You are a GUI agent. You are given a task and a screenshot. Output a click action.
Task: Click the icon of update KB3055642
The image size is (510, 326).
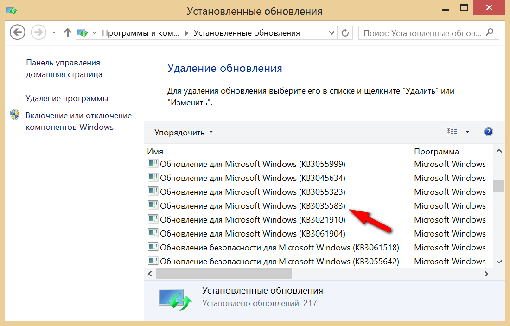[x=153, y=261]
